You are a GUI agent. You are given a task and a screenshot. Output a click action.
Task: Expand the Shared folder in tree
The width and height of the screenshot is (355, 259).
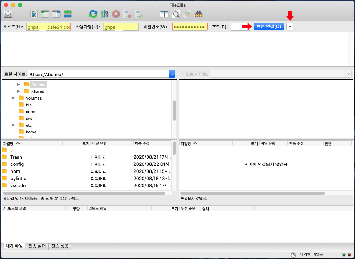(18, 91)
